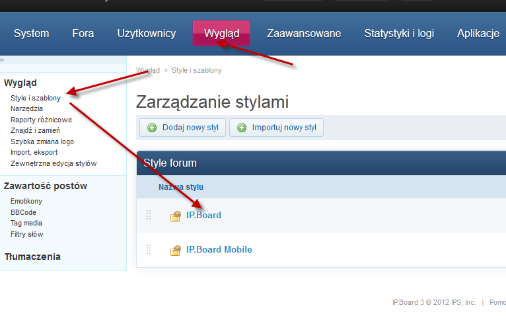The image size is (506, 322).
Task: Select Style i szablony in sidebar
Action: click(36, 98)
